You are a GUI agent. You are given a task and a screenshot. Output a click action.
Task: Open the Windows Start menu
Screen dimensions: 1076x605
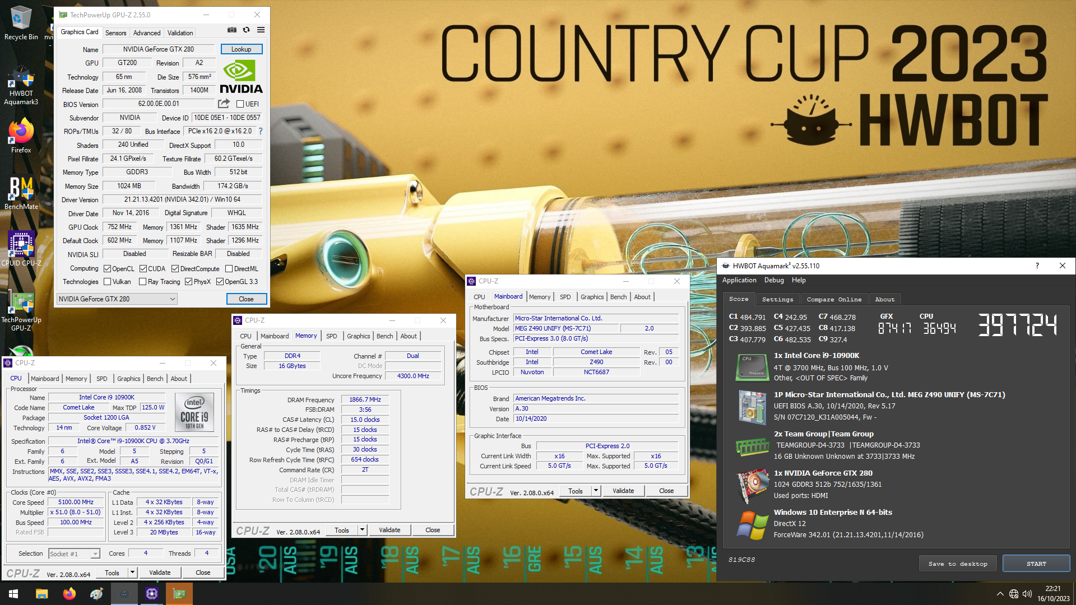point(13,594)
